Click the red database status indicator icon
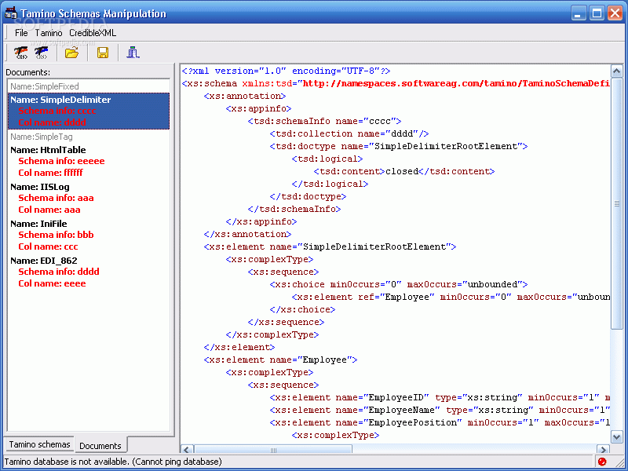The width and height of the screenshot is (628, 471). point(601,462)
